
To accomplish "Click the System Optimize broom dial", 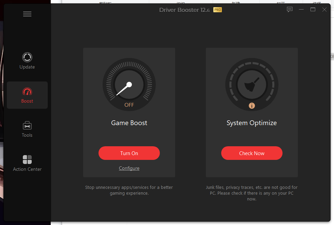I will click(x=252, y=85).
